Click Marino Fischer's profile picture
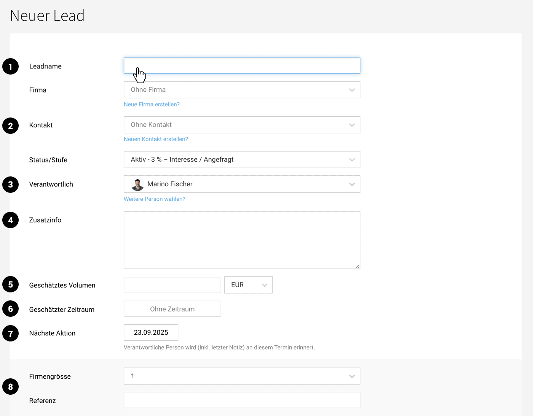533x416 pixels. click(137, 184)
